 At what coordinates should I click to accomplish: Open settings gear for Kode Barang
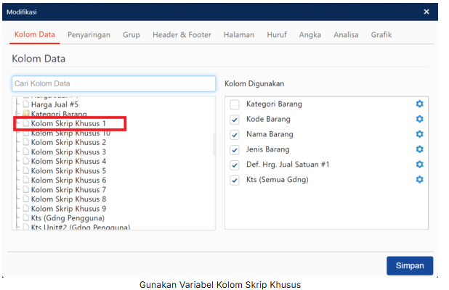[419, 119]
